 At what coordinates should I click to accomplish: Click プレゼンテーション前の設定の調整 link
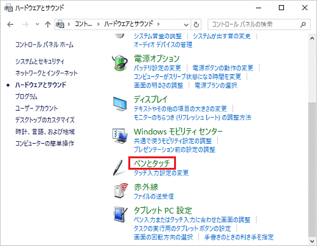pos(175,150)
